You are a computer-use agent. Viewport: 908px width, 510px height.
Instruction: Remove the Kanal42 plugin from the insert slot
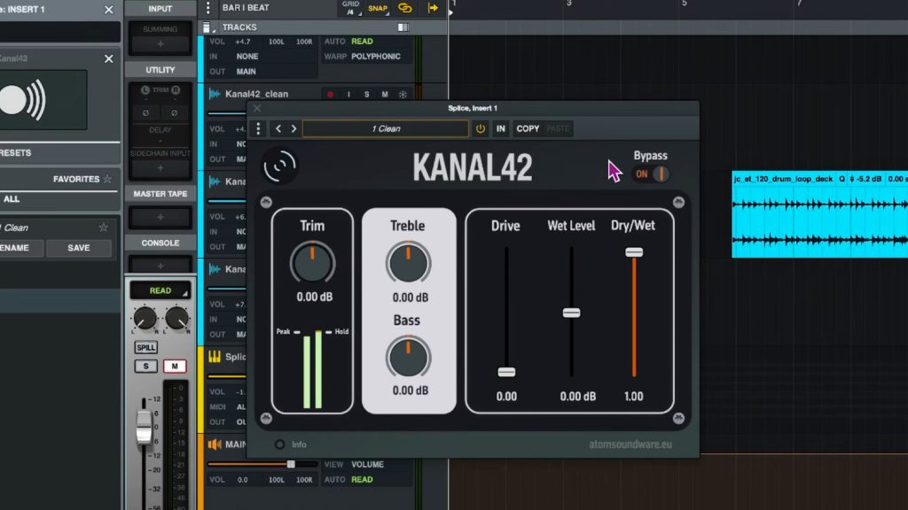(x=108, y=58)
